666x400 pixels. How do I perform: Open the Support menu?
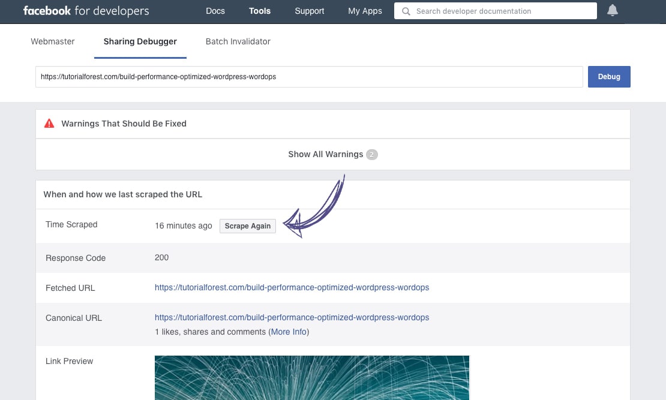(309, 11)
